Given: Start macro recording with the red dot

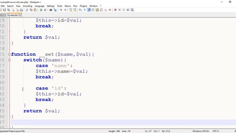Looking at the screenshot, I should (115, 10).
